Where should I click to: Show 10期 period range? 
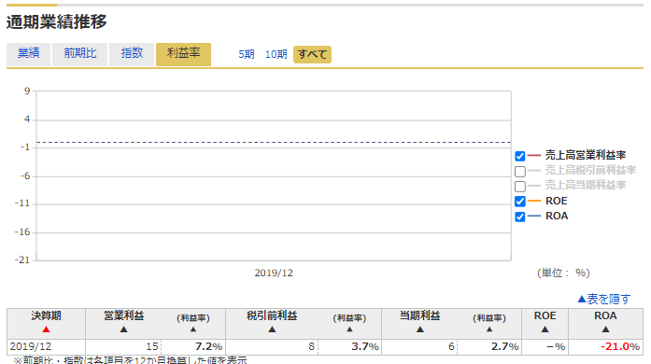[x=276, y=54]
